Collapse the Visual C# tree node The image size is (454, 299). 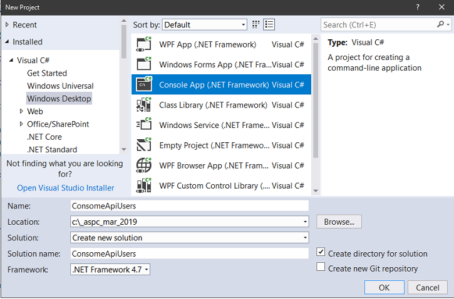coord(11,61)
